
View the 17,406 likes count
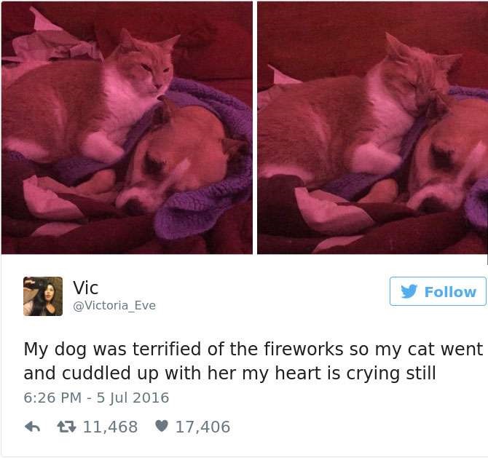(x=202, y=427)
